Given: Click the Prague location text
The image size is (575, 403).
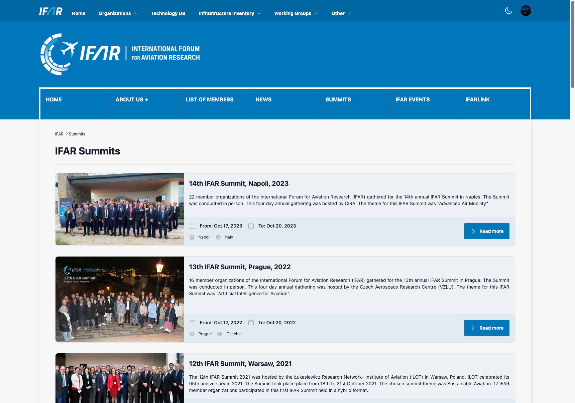Looking at the screenshot, I should pos(205,334).
